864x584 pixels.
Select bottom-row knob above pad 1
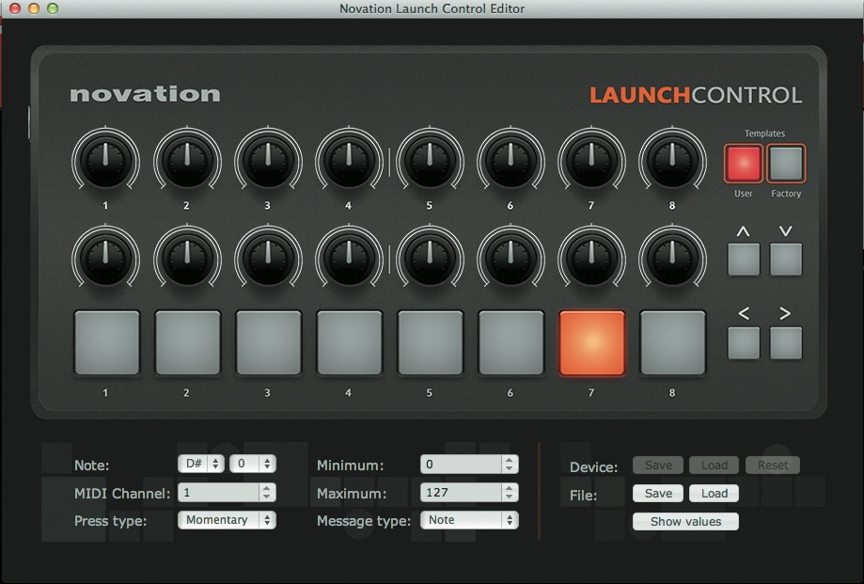pyautogui.click(x=106, y=258)
